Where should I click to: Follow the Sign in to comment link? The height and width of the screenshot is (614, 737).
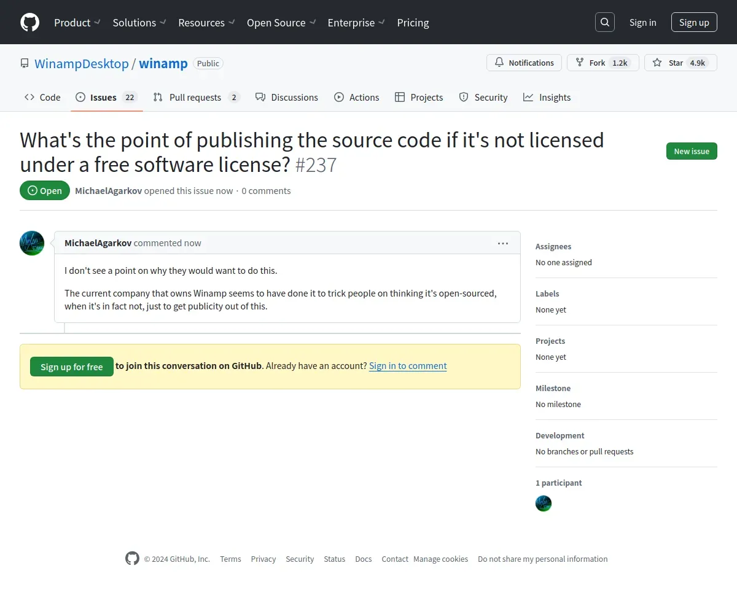coord(408,366)
